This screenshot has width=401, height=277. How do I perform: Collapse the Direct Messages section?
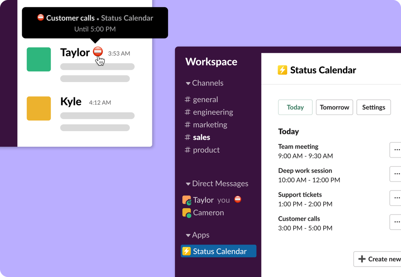188,184
